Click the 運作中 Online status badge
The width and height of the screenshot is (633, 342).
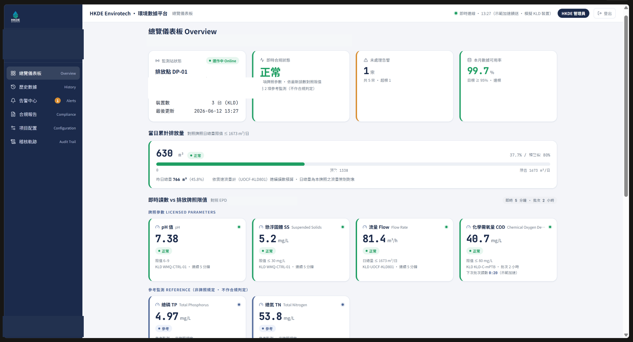pos(223,61)
